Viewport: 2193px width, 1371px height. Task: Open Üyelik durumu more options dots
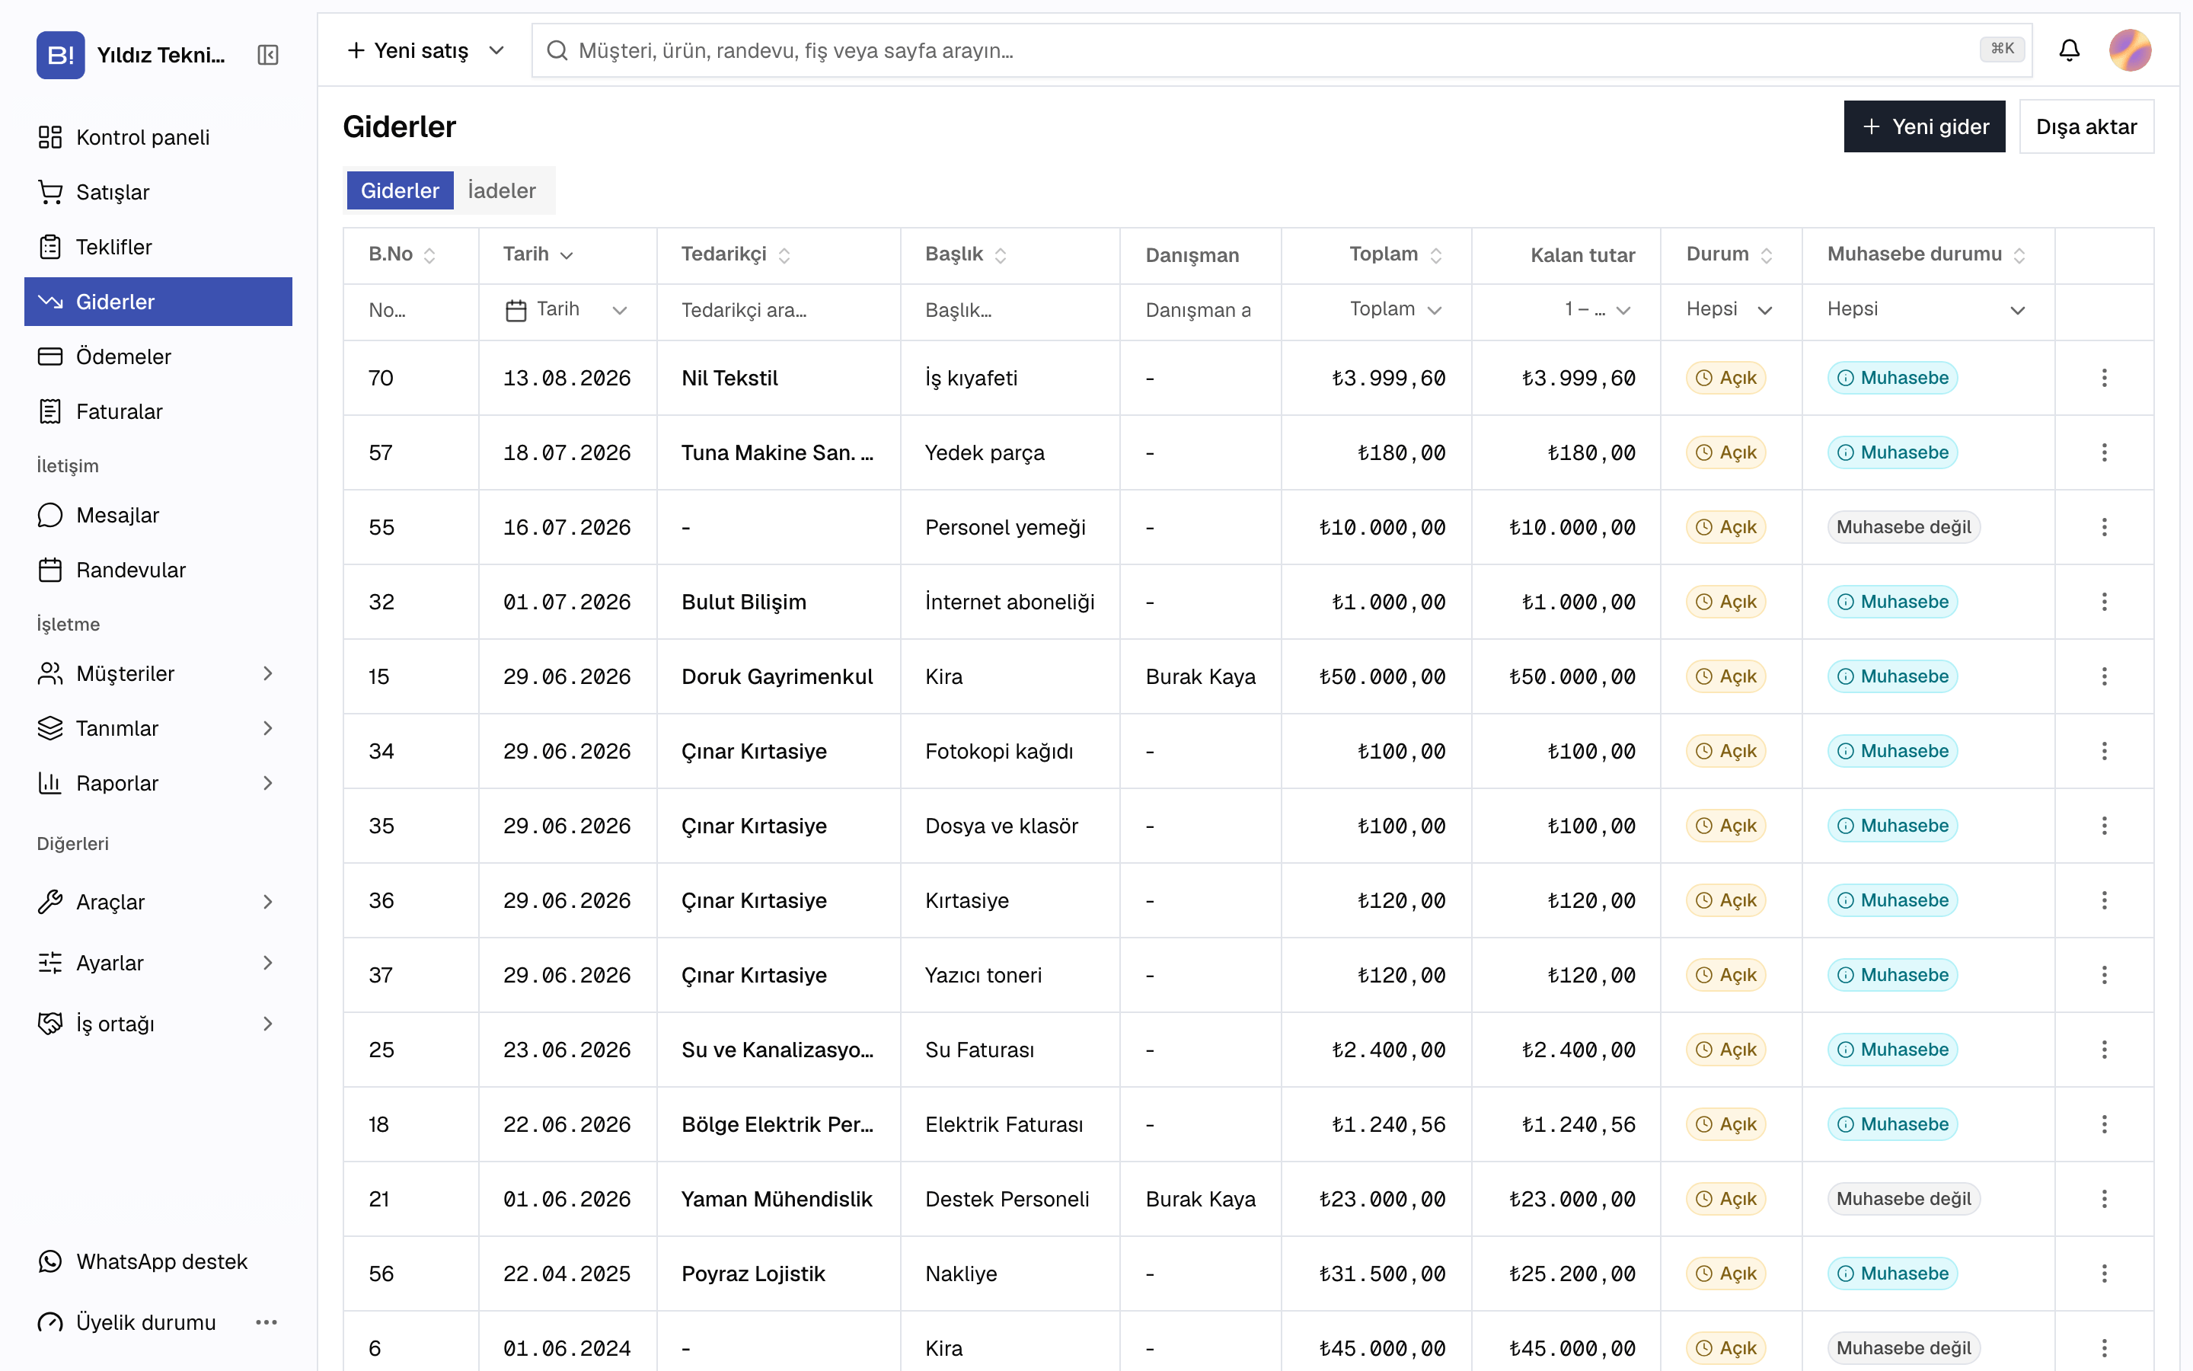coord(267,1322)
